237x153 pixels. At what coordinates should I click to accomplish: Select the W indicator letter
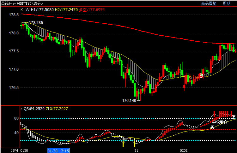(x=27, y=10)
